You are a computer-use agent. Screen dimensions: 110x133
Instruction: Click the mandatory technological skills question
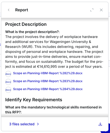[x=53, y=110]
